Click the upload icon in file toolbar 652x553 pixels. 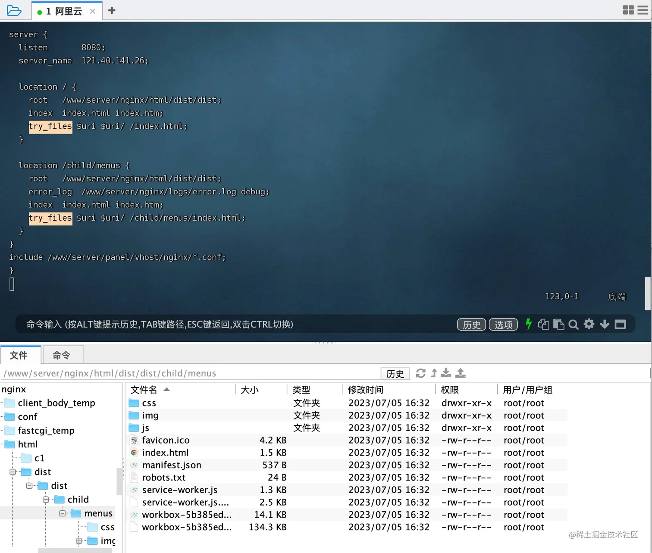(461, 373)
